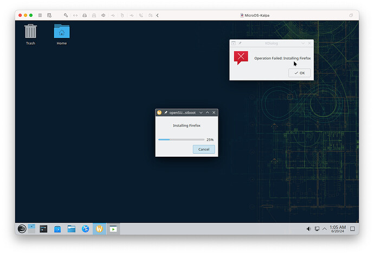Click the Installing Firefox progress bar
This screenshot has width=374, height=254.
click(181, 139)
